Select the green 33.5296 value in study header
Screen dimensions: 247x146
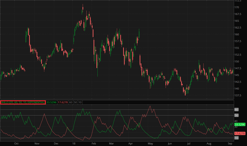point(51,102)
